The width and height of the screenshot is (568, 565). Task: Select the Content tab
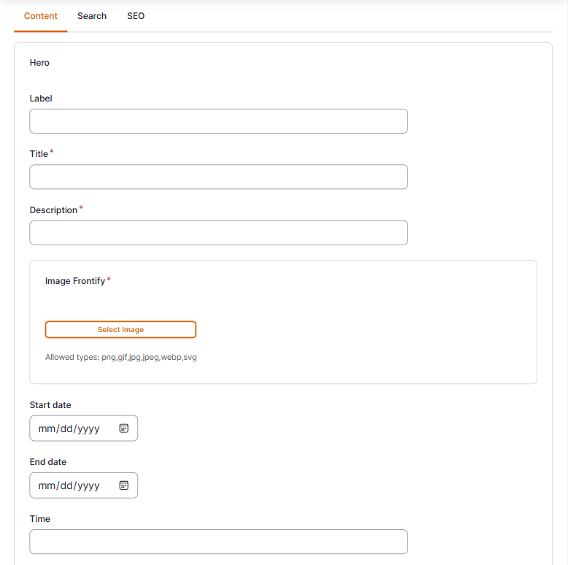pos(41,16)
